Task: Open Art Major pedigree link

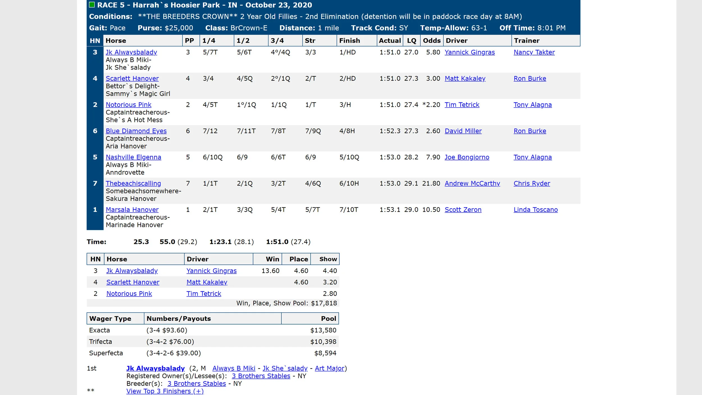Action: point(329,368)
